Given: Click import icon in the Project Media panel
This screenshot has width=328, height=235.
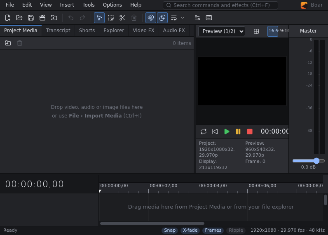Looking at the screenshot, I should [8, 43].
